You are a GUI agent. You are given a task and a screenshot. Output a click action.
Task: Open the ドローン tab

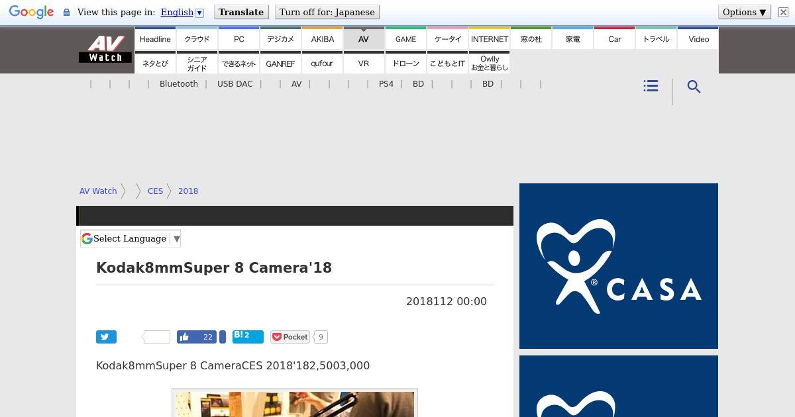(x=405, y=64)
